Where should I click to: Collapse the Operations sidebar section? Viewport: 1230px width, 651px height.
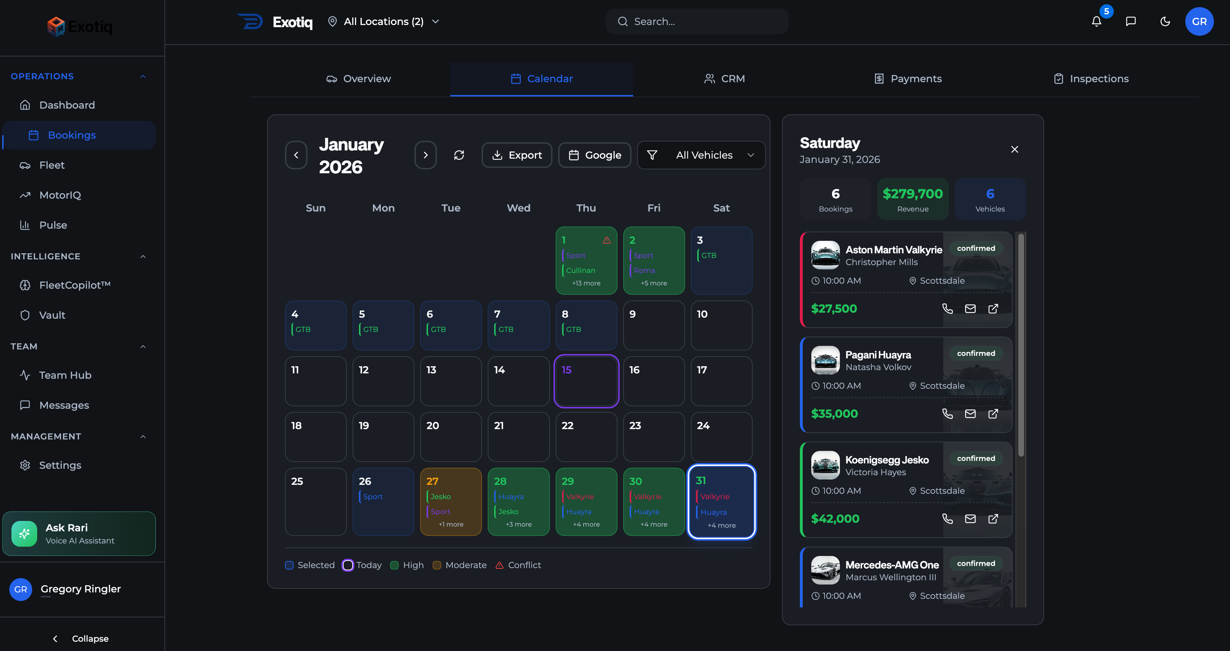pos(143,76)
